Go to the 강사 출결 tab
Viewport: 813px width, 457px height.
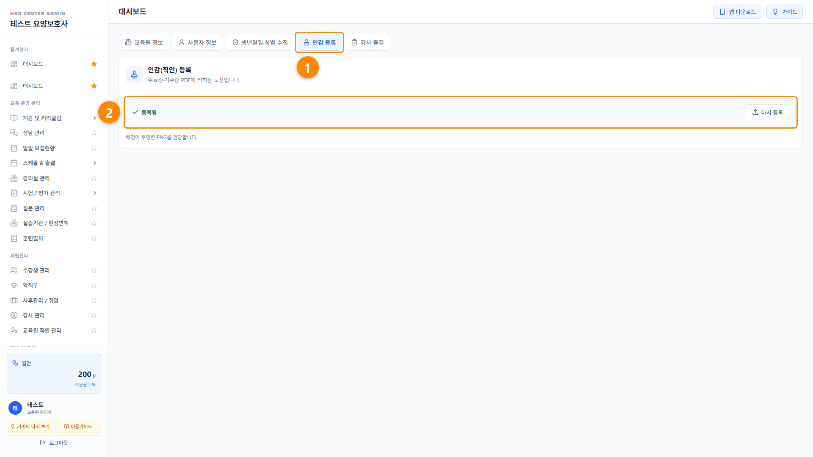point(368,42)
